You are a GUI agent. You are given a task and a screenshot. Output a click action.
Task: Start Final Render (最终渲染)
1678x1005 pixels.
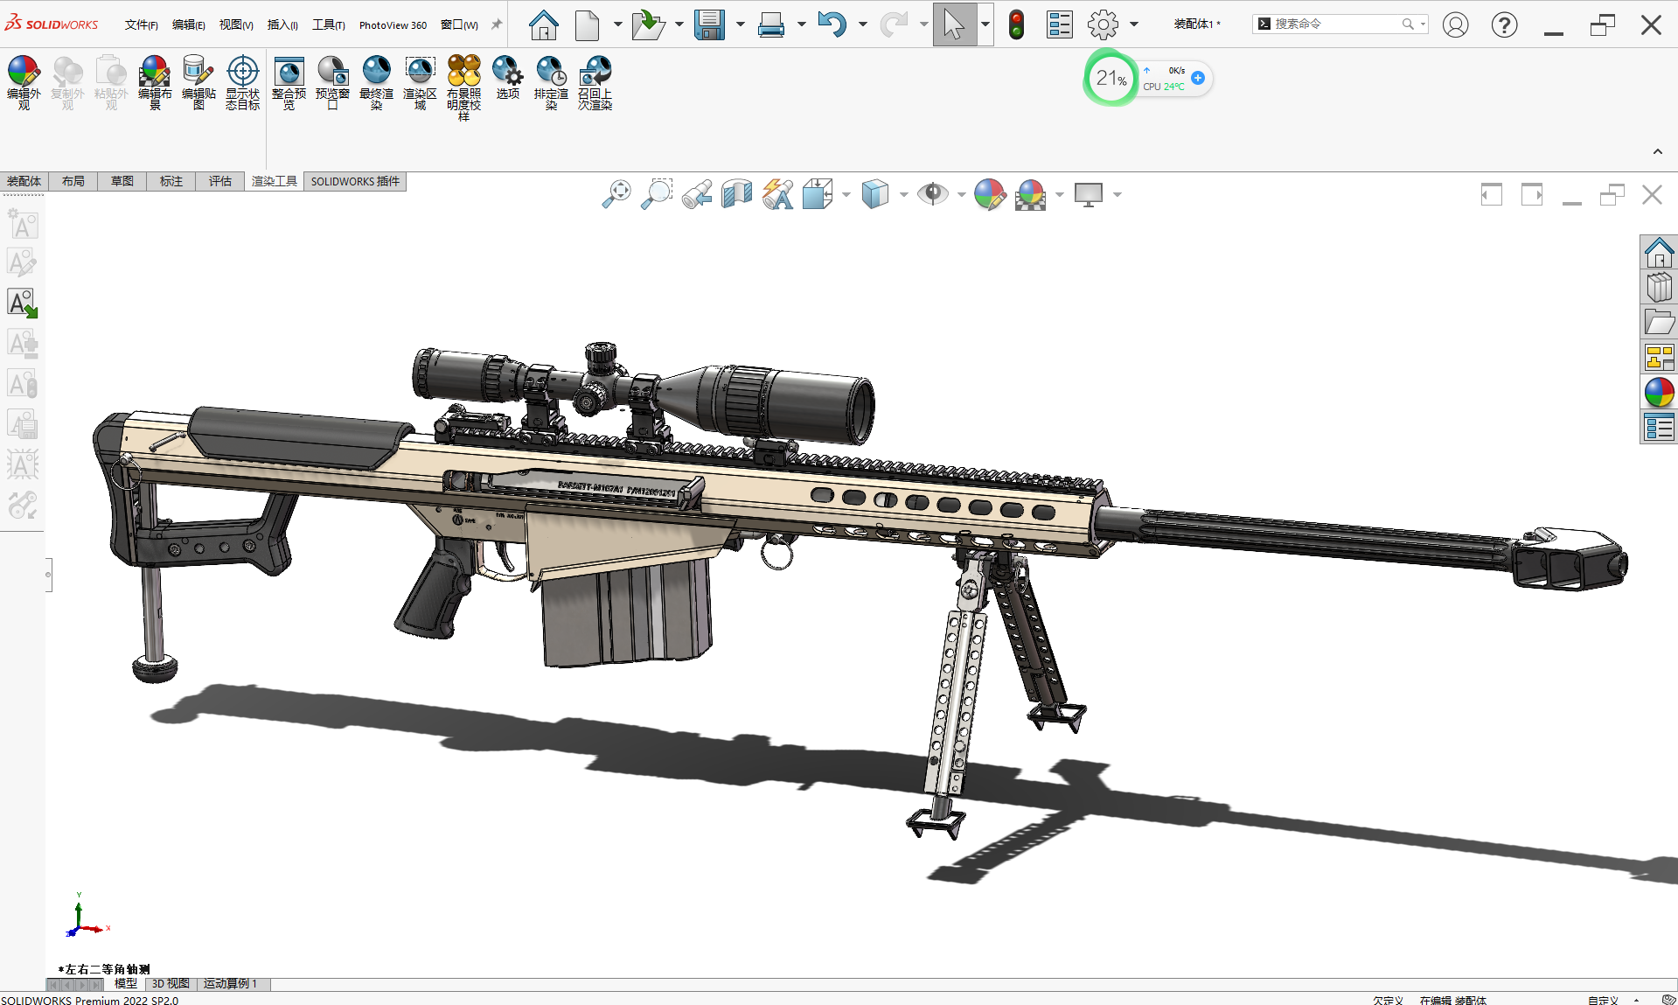(376, 82)
